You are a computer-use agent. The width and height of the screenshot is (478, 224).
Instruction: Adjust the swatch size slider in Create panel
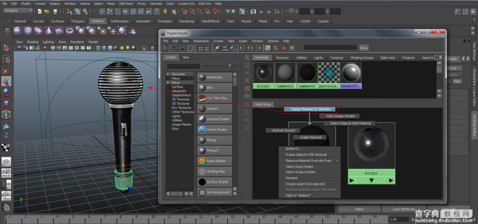tap(230, 66)
